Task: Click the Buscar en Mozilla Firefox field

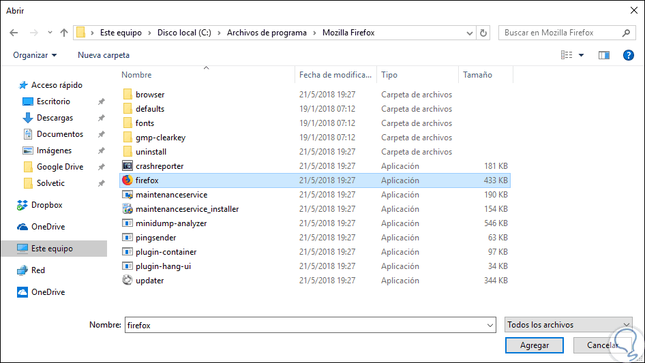Action: pos(561,33)
